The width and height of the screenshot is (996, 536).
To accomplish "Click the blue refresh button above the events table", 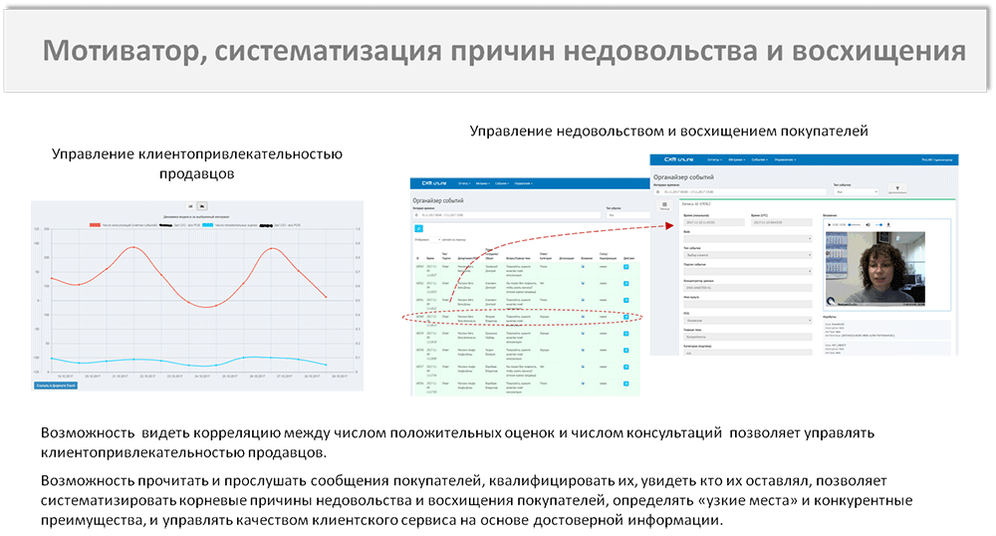I will click(x=418, y=228).
